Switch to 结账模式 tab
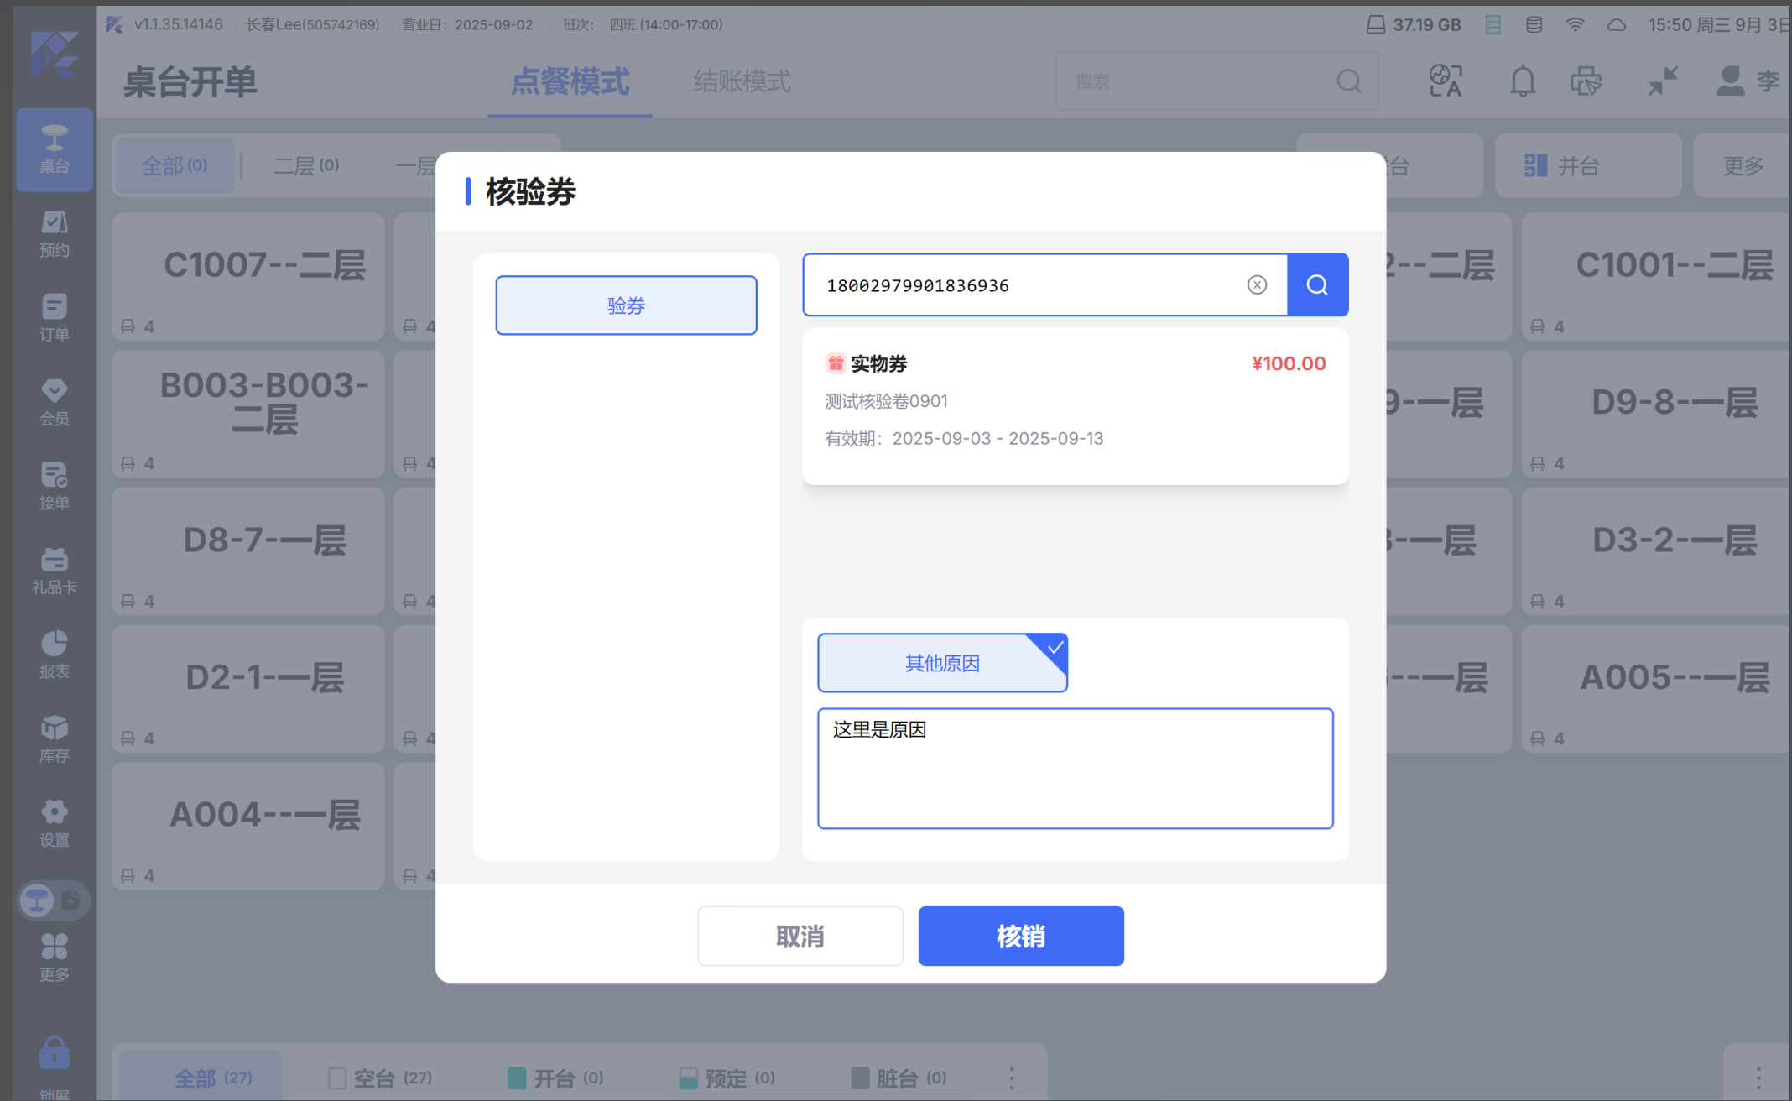 [x=742, y=81]
